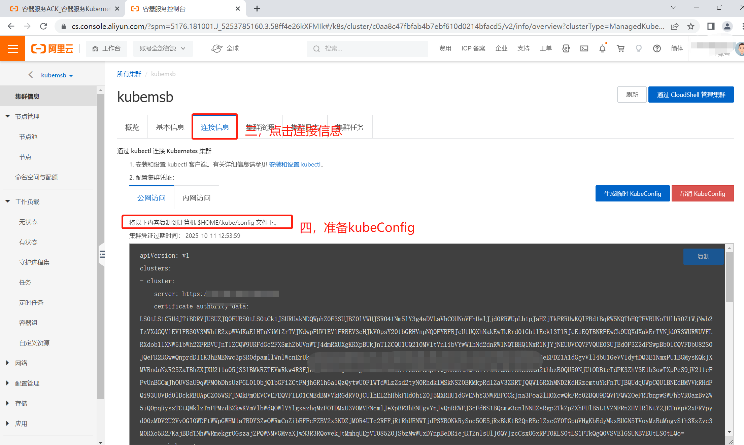
Task: Click 通过 CloudShell 管理集群 button
Action: pyautogui.click(x=691, y=95)
